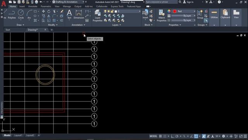Switch to the Annotate ribbon tab
Viewport: 248px width, 140px height.
point(33,7)
